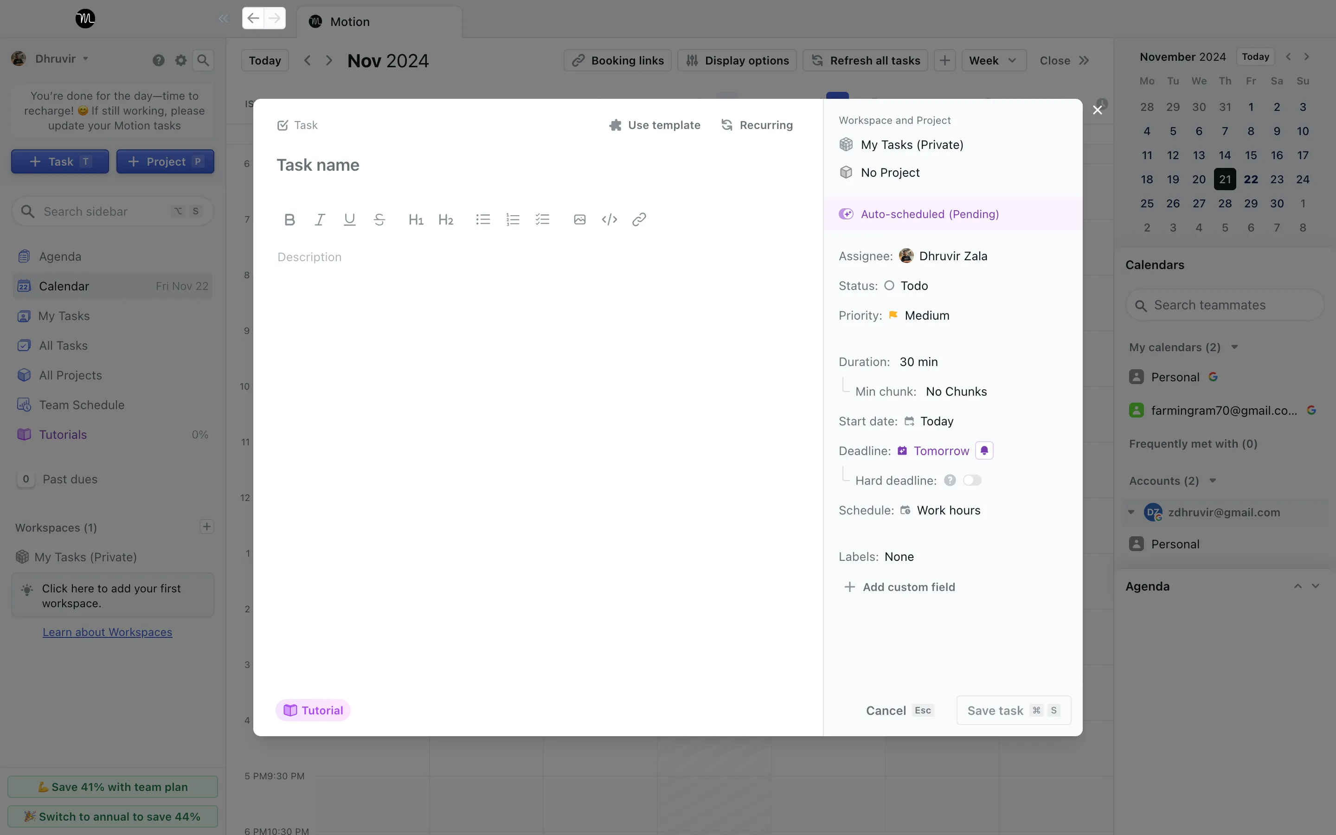Open hard deadline help tooltip
This screenshot has width=1336, height=835.
[950, 481]
